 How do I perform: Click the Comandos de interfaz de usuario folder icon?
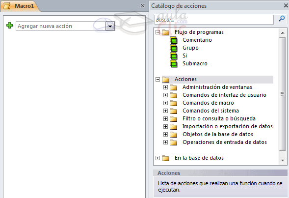point(173,95)
